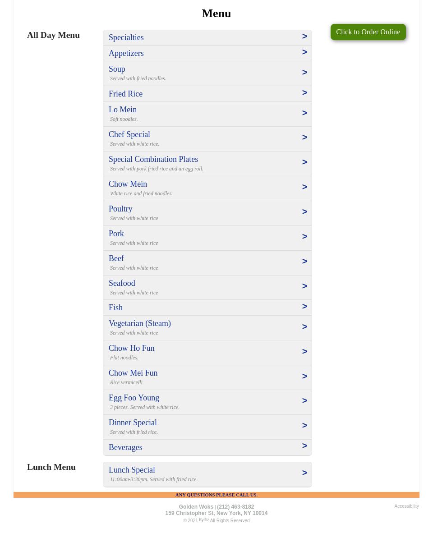Expand the Chow Mein section
Image resolution: width=433 pixels, height=533 pixels.
tap(207, 188)
